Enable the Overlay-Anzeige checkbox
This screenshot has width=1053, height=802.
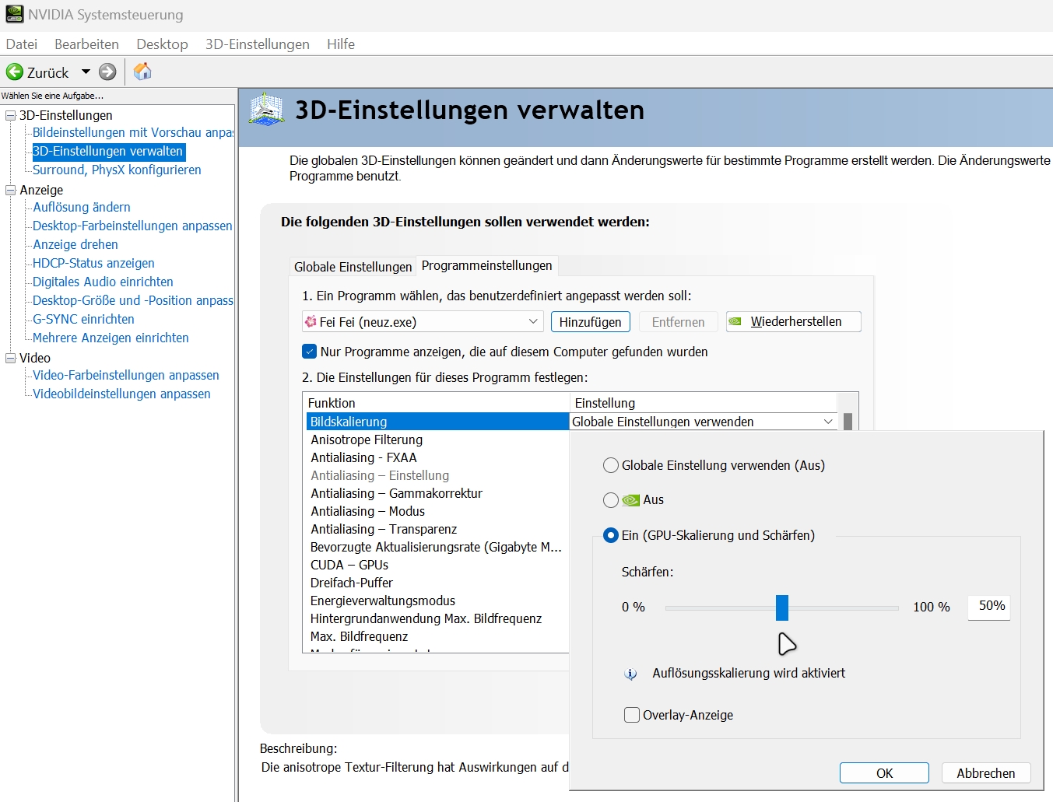tap(632, 715)
